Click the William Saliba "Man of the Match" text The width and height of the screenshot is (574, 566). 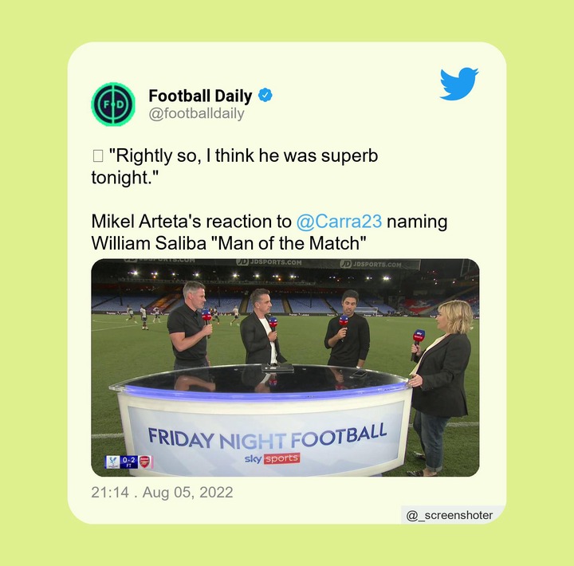(229, 243)
